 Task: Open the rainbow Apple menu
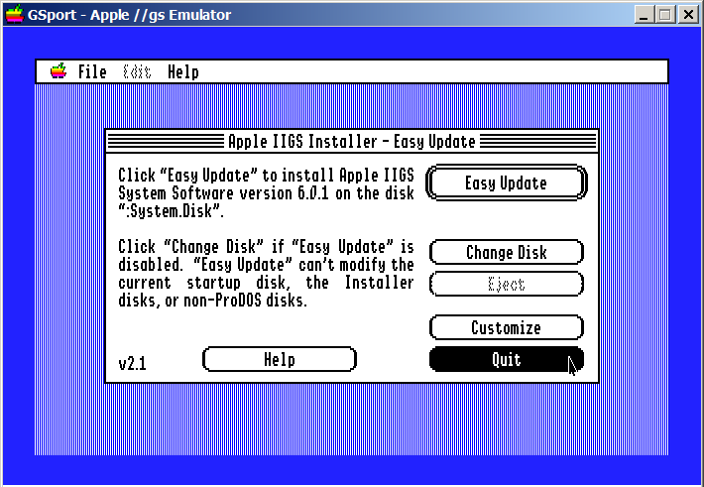59,71
